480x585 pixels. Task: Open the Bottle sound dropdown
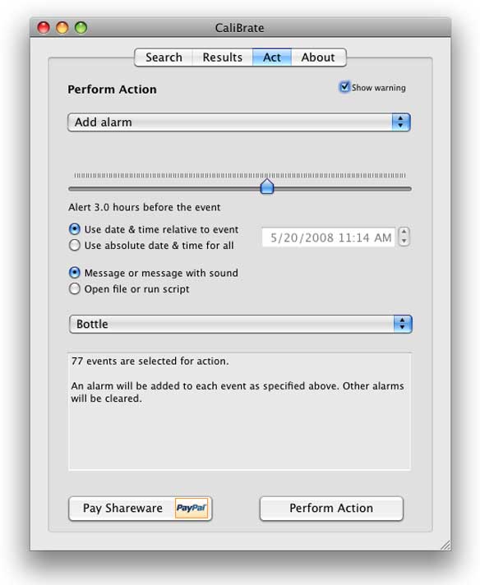[240, 324]
